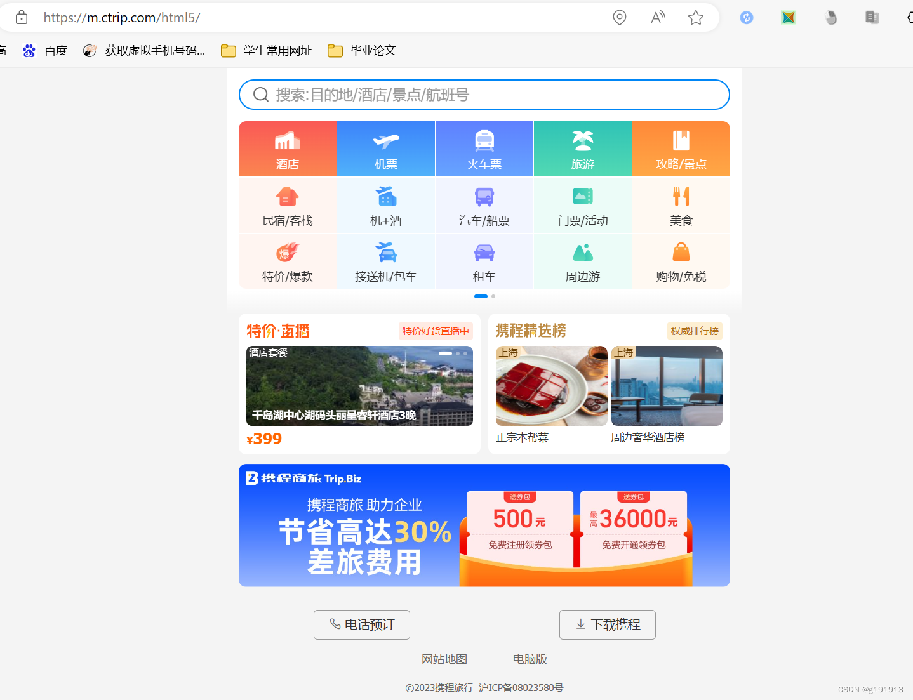Click the reader document browser extension icon
Image resolution: width=913 pixels, height=700 pixels.
click(872, 17)
